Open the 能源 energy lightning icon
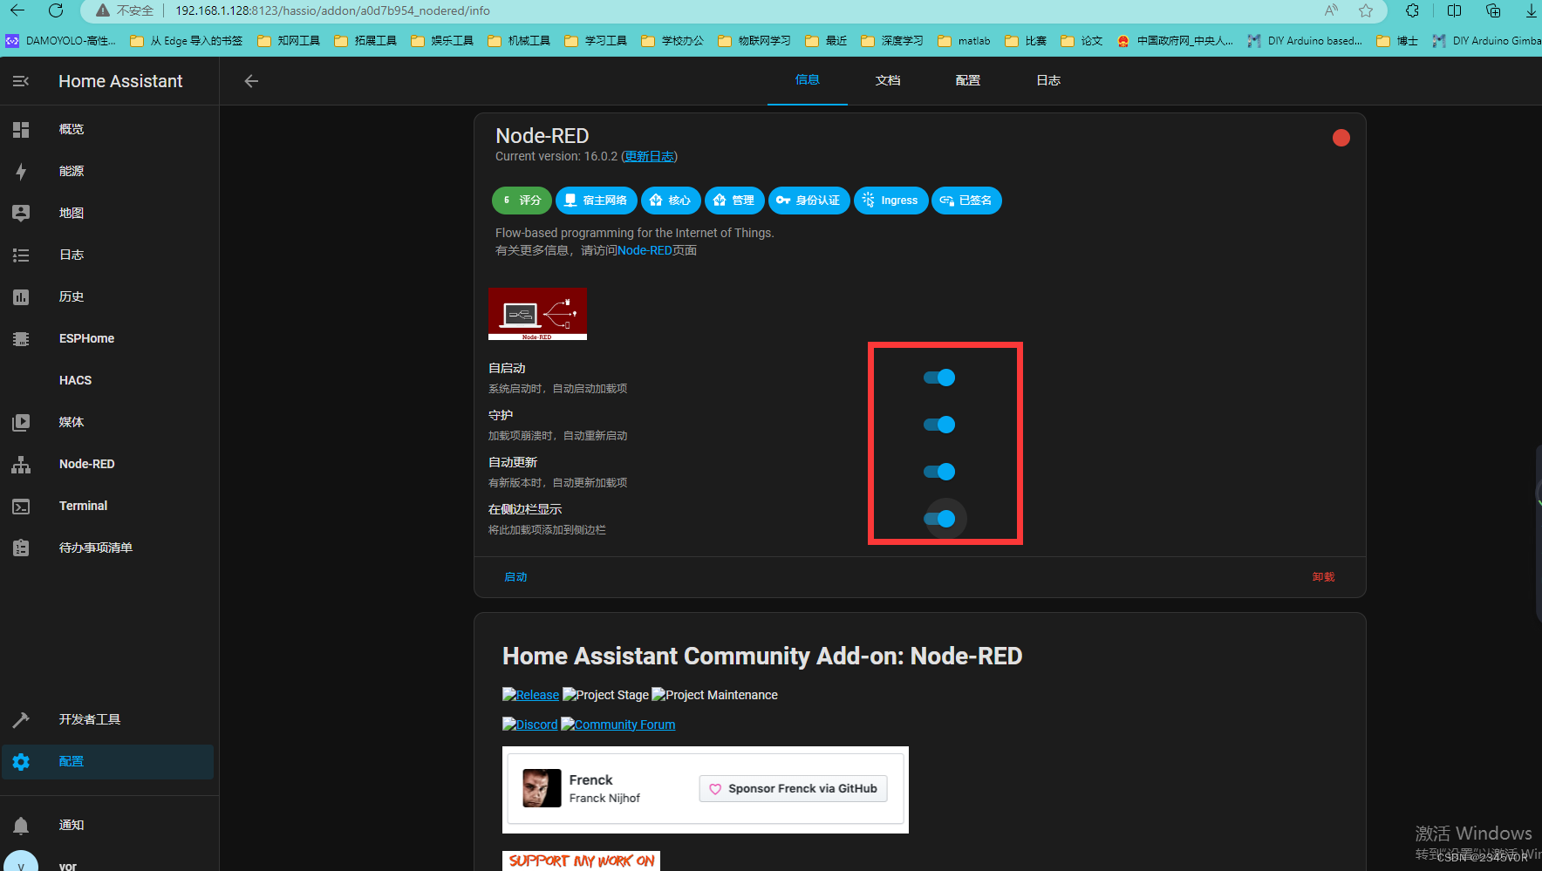 pos(21,171)
